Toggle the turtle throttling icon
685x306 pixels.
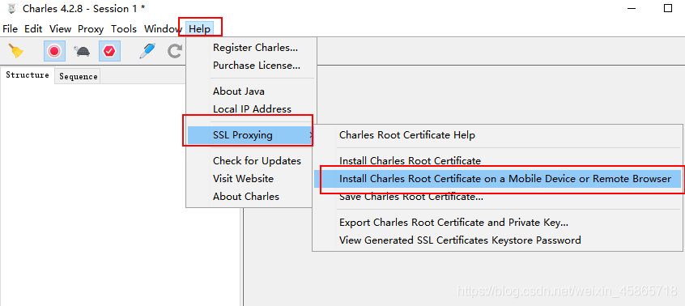tap(82, 52)
